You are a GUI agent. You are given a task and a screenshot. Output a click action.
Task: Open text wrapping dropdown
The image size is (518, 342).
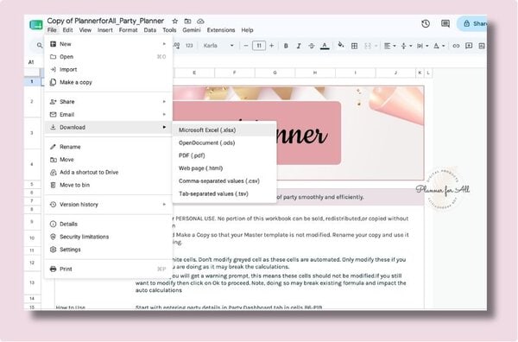point(422,46)
